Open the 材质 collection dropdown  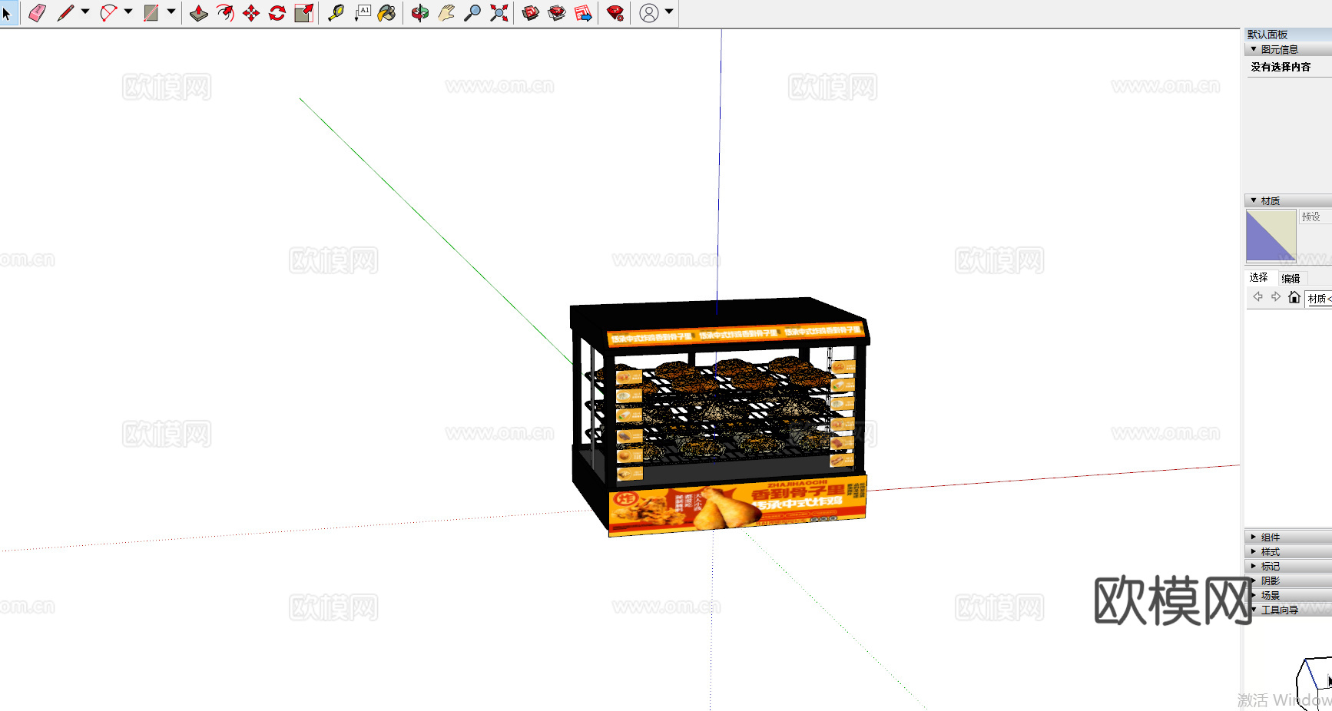pyautogui.click(x=1319, y=299)
